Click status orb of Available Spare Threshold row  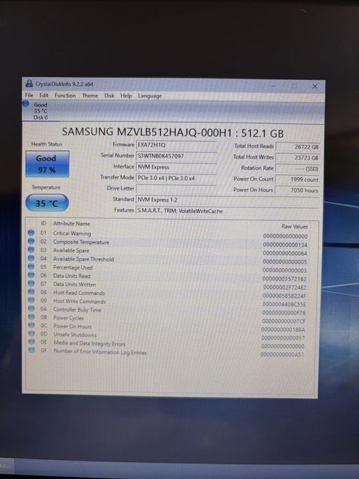coord(31,258)
